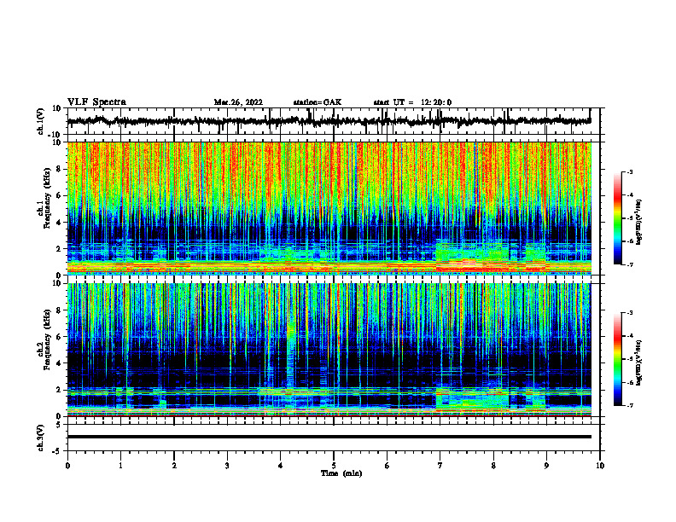Click the time axis tick label '1'

click(120, 466)
